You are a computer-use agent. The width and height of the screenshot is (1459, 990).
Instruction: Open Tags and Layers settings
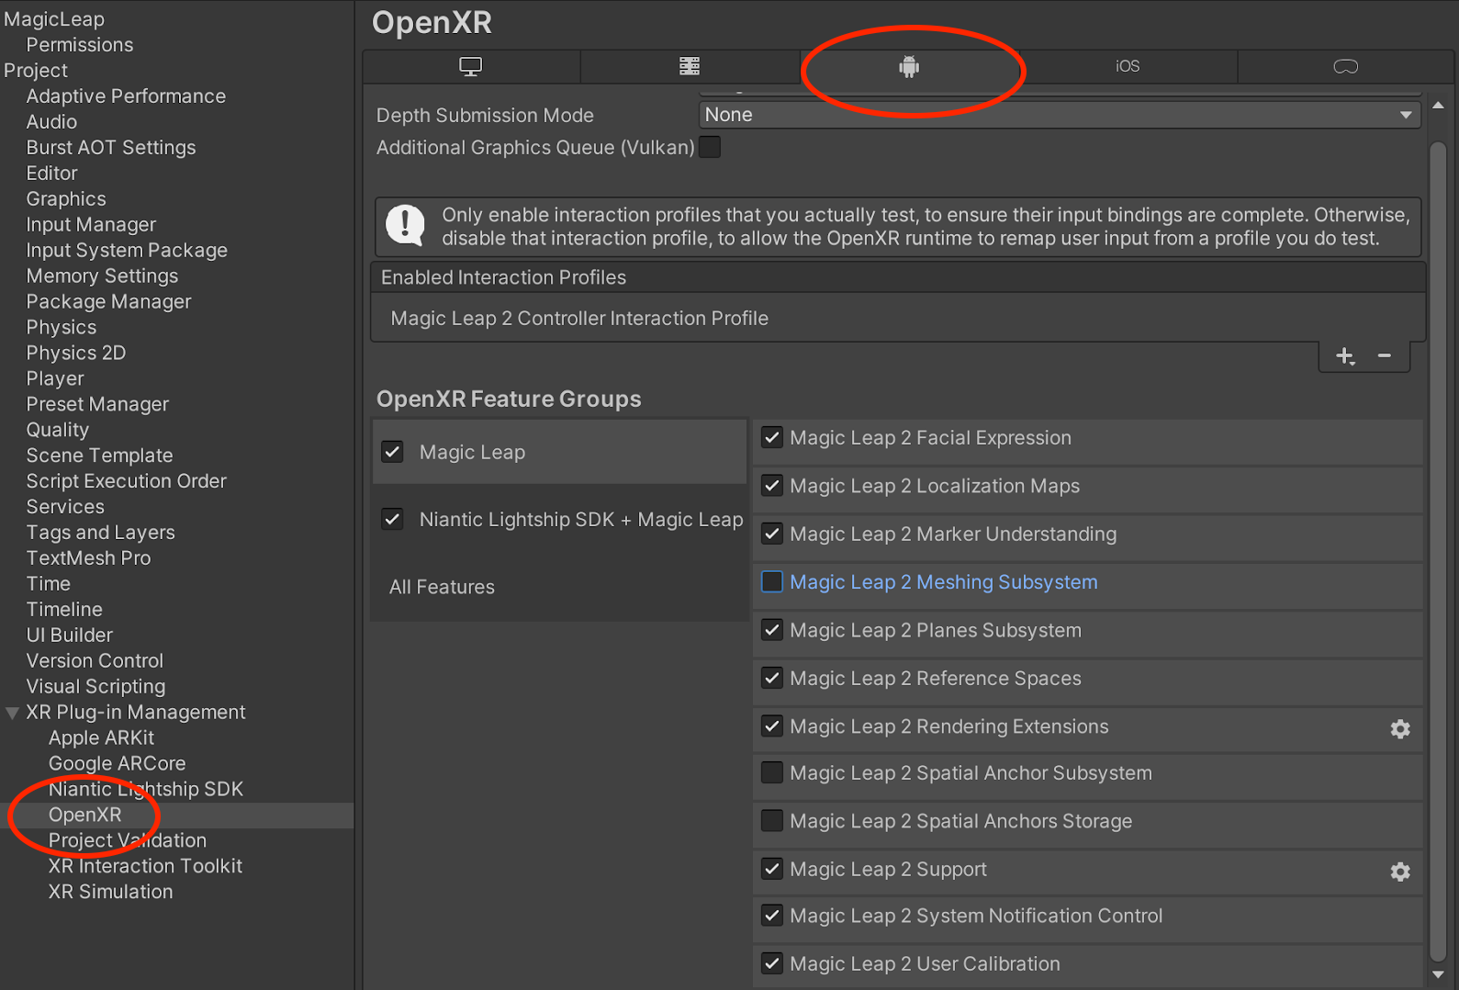100,534
